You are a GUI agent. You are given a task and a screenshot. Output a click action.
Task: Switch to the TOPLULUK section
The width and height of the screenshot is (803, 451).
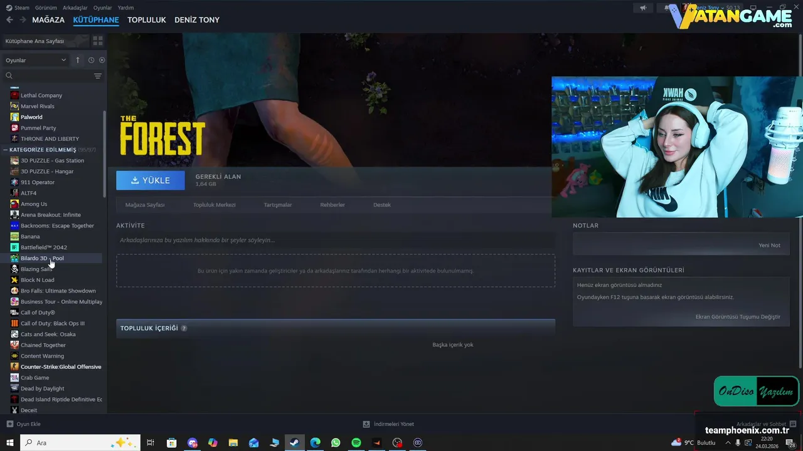pos(147,20)
